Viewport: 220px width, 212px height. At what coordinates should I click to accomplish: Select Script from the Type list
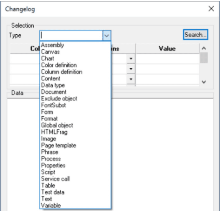coord(76,172)
